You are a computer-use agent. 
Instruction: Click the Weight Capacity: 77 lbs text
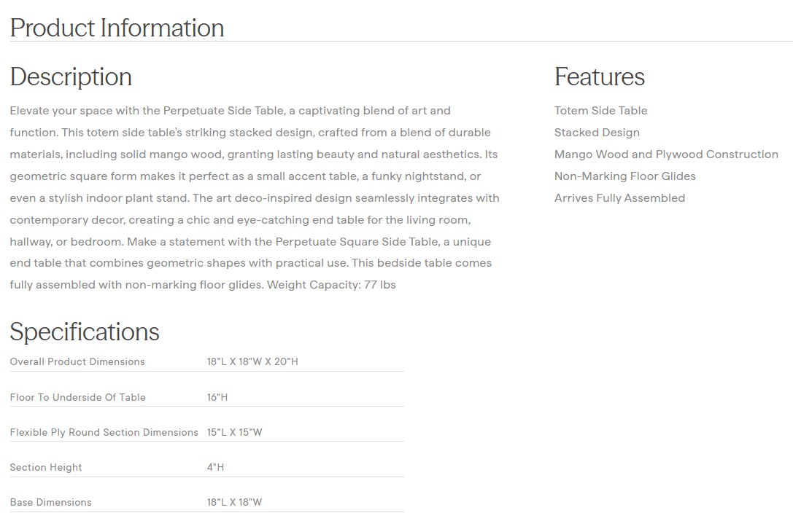(x=331, y=285)
